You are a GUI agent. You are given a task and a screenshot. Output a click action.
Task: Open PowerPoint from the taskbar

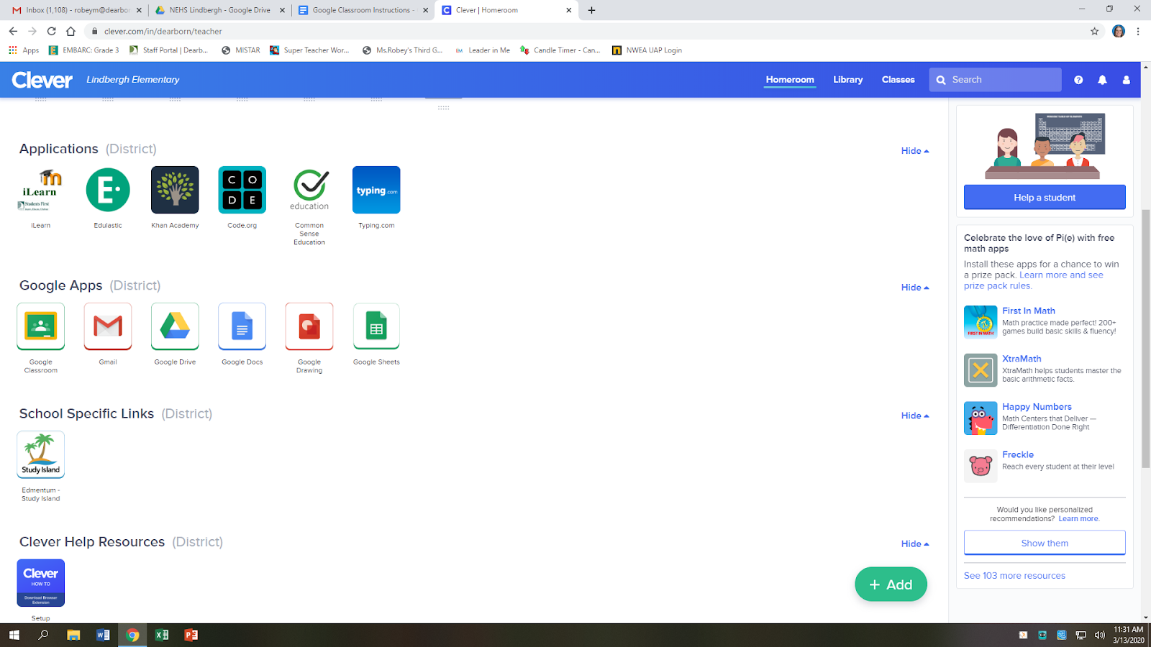click(x=191, y=635)
